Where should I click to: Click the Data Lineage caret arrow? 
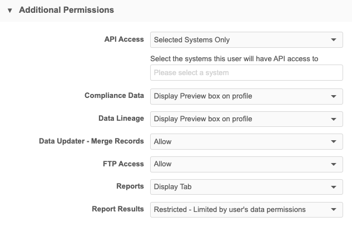pyautogui.click(x=333, y=119)
